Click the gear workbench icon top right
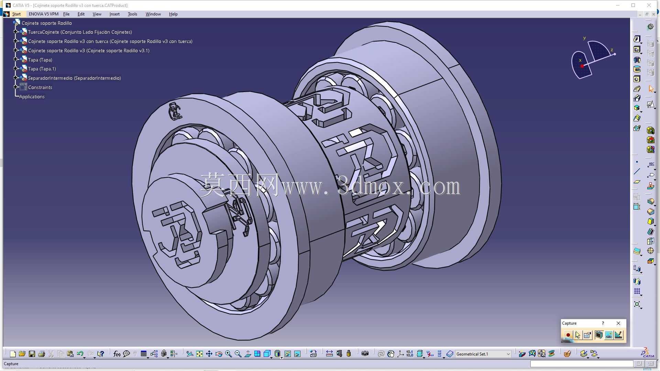The image size is (660, 371). pos(650,26)
